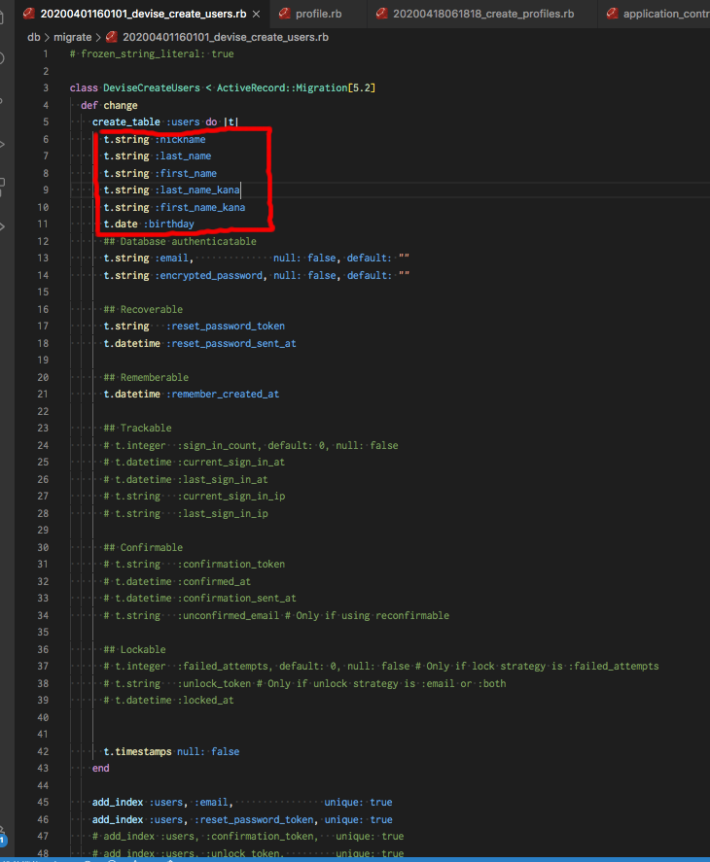Click ActiveRecord::Migration on line 3

coord(282,88)
